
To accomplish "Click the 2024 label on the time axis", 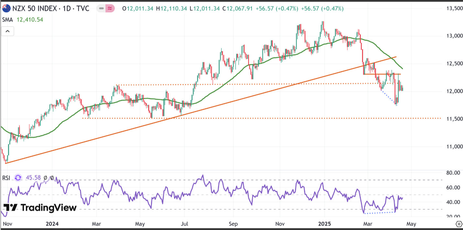I will (x=52, y=224).
